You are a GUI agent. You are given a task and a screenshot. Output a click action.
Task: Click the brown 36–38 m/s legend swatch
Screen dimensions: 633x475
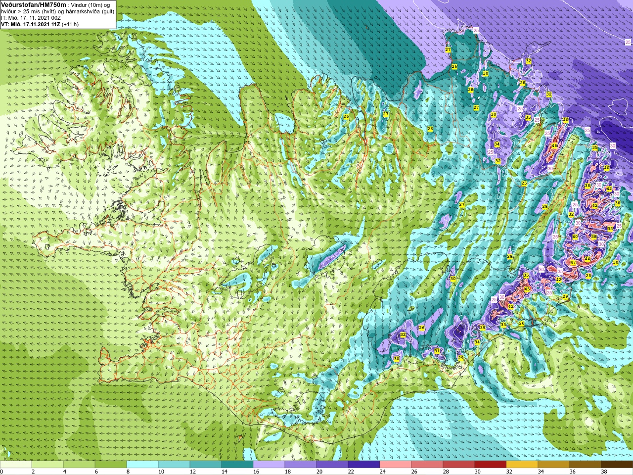(586, 465)
